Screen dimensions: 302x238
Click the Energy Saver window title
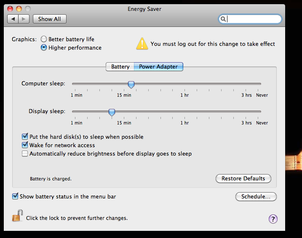point(144,9)
